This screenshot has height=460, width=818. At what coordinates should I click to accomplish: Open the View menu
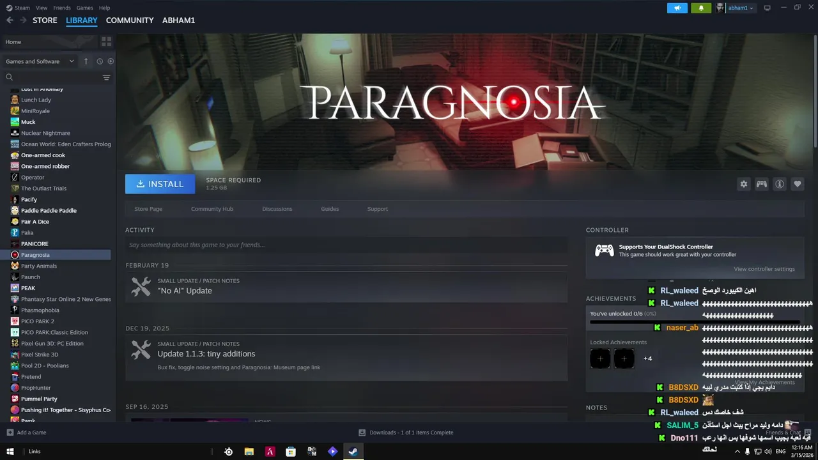(42, 8)
